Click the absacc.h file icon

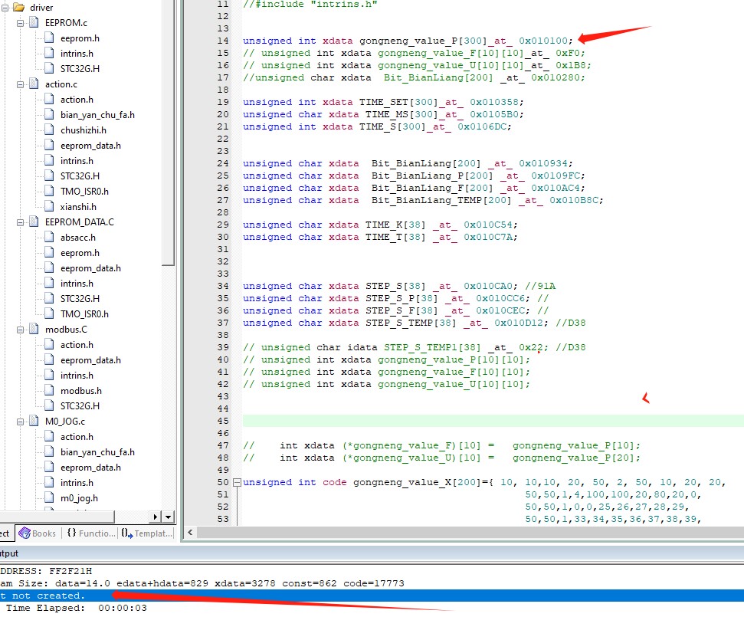pos(49,237)
